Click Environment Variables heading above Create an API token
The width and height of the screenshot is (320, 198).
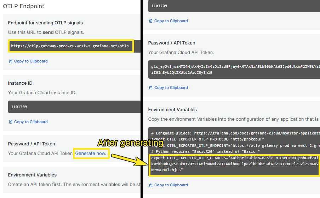32,175
